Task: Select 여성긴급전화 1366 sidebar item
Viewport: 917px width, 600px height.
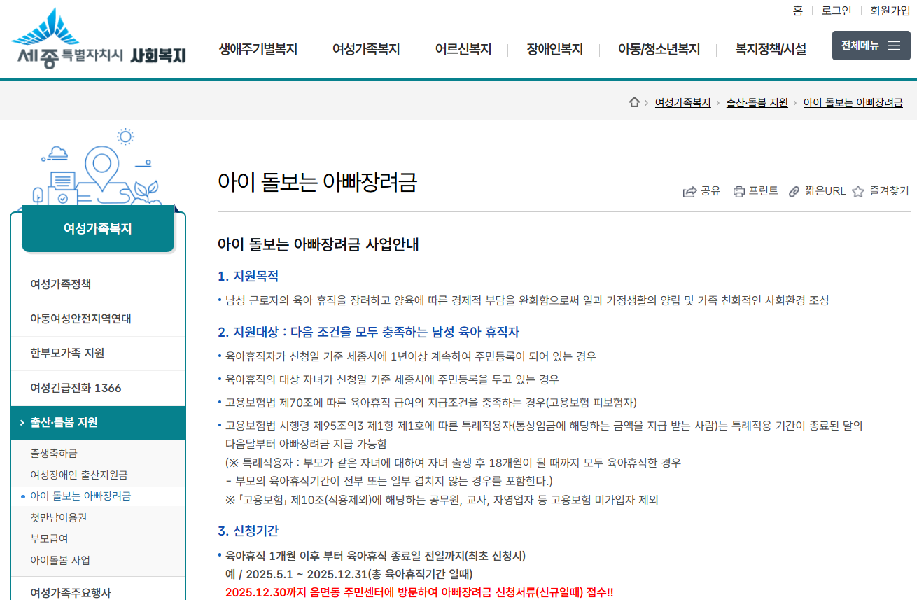Action: tap(76, 388)
